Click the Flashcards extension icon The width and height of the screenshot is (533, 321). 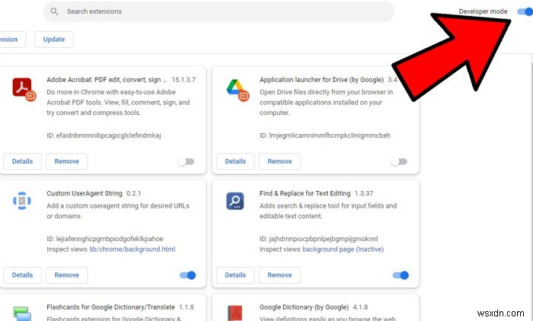[22, 313]
